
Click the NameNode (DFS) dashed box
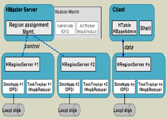click(65, 28)
